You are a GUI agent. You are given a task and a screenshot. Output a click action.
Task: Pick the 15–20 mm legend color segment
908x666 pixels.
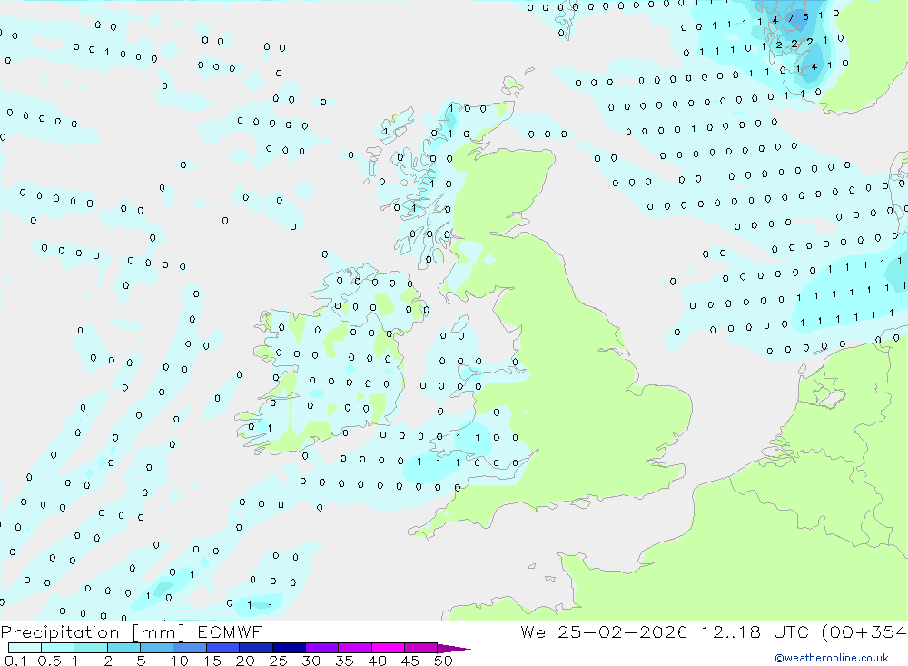click(x=222, y=648)
